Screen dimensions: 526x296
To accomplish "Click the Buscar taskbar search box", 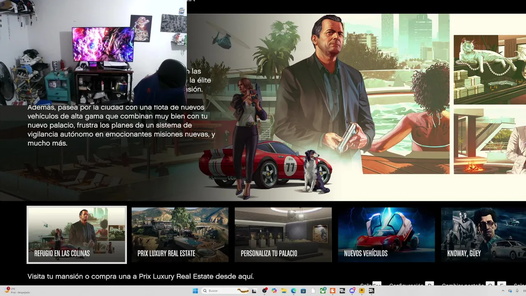I will tap(225, 291).
